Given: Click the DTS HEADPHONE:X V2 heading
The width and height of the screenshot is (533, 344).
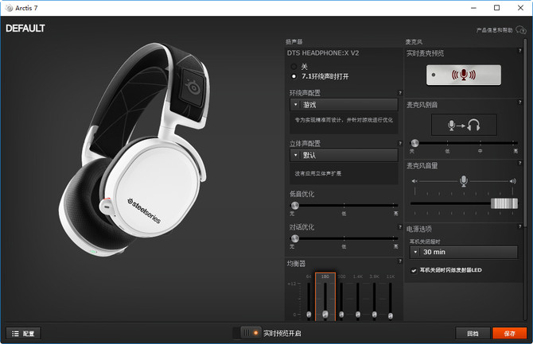Looking at the screenshot, I should [x=323, y=53].
